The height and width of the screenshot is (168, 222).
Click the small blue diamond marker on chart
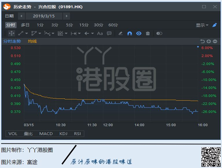point(198,47)
